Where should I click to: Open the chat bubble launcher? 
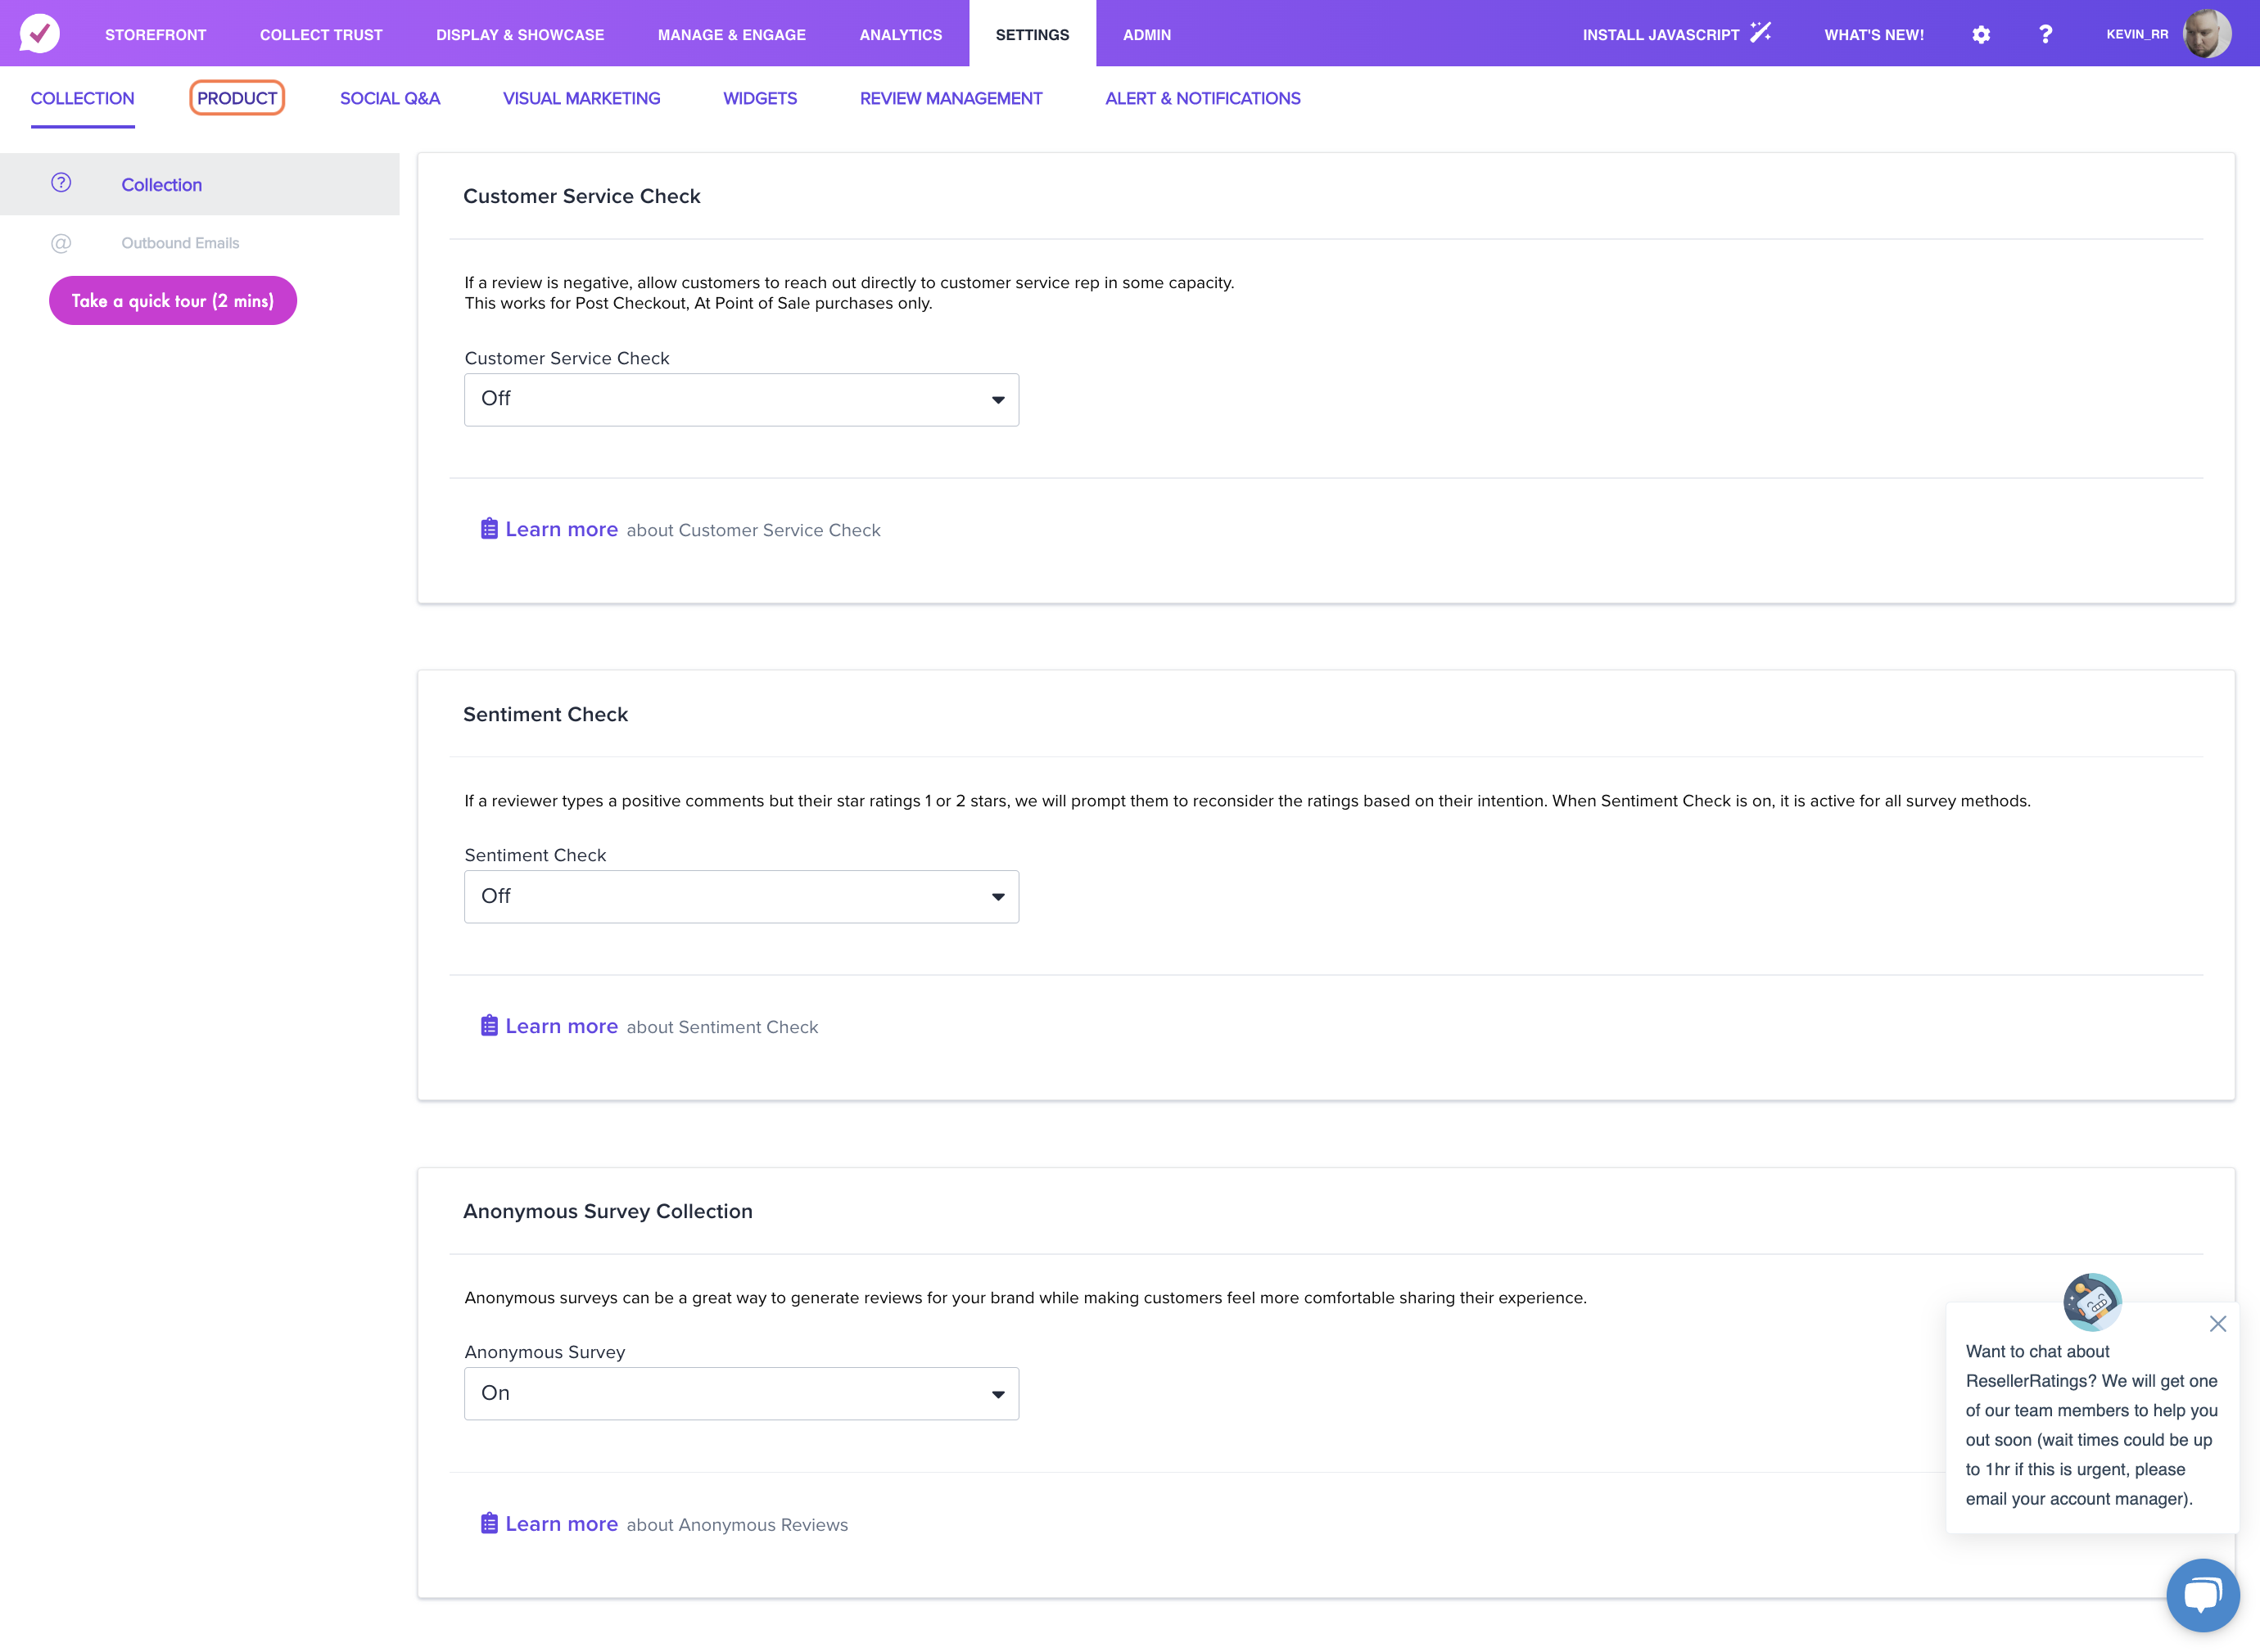point(2202,1594)
